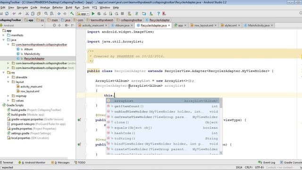The image size is (302, 170).
Task: Select the Album class in project tree
Action: (x=28, y=49)
